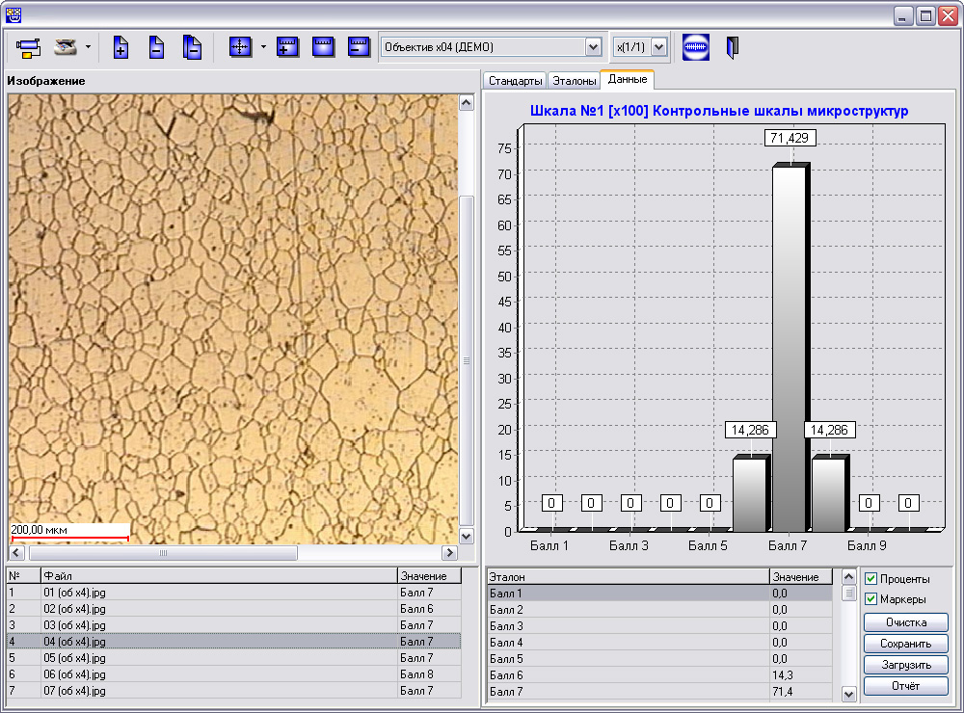Click image panel scroll right arrow
Screen dimensions: 964x713
(x=450, y=553)
